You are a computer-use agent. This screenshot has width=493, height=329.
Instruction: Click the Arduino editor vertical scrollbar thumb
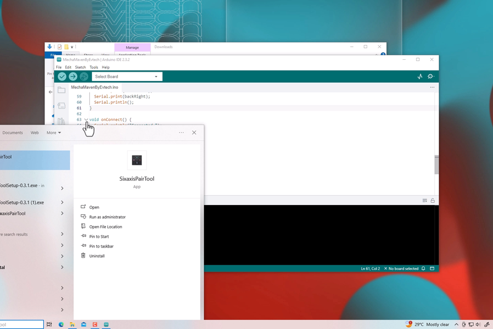pyautogui.click(x=436, y=164)
